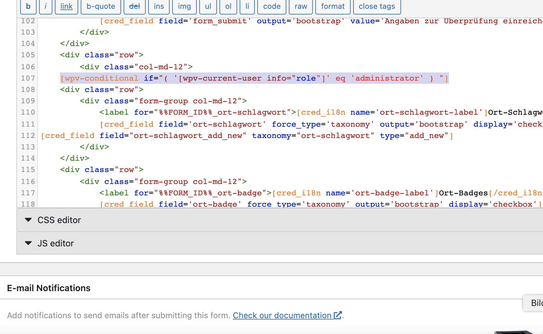This screenshot has width=543, height=334.
Task: Click the li quicktag button
Action: [247, 7]
